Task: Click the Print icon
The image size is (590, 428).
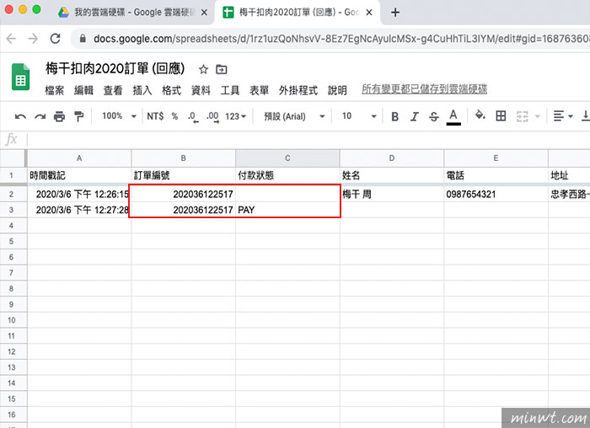Action: (59, 116)
